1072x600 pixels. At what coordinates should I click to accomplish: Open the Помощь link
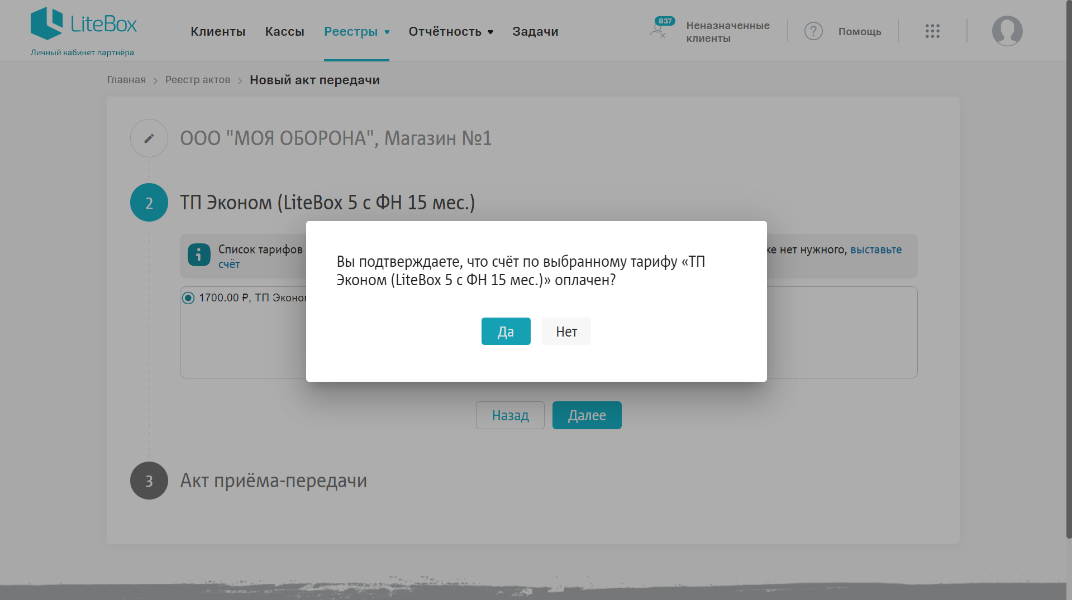tap(860, 32)
